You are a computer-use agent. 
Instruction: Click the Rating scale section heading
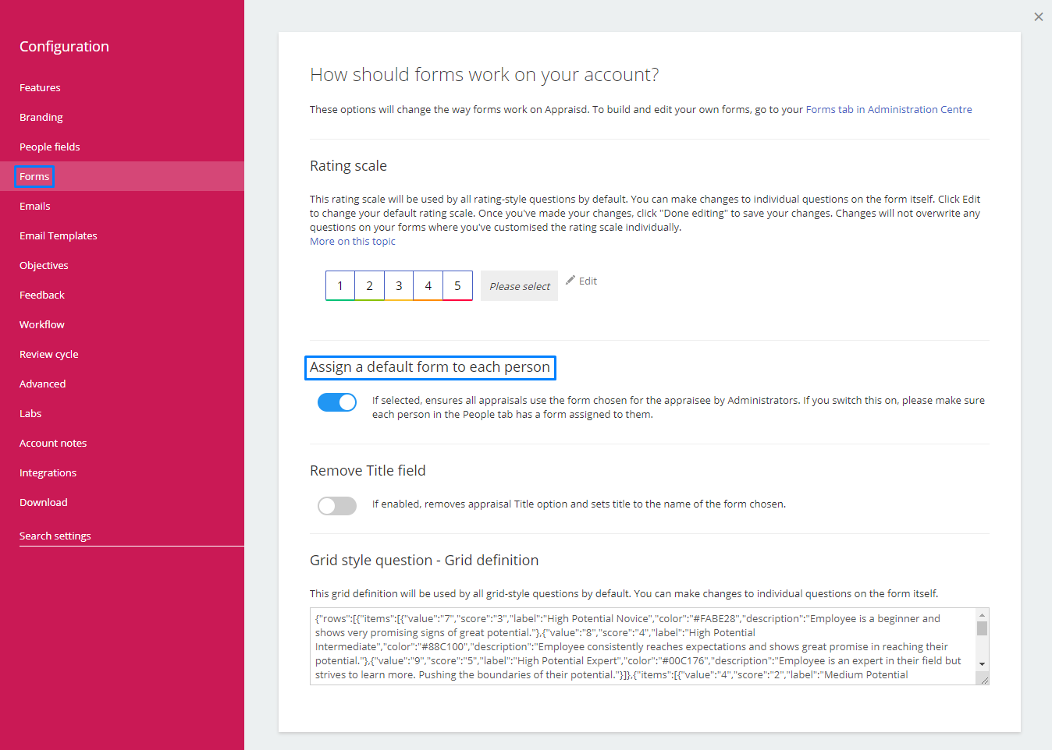[348, 165]
